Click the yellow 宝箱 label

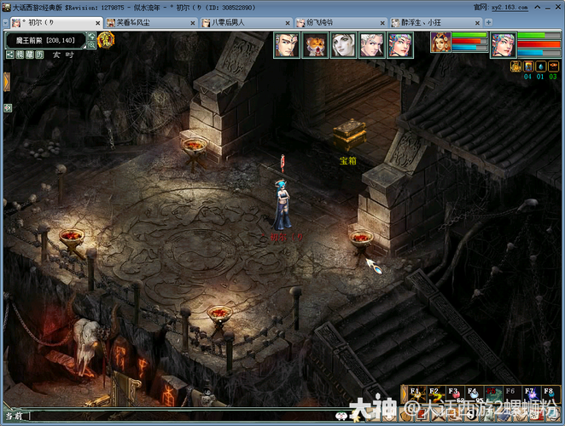click(348, 161)
